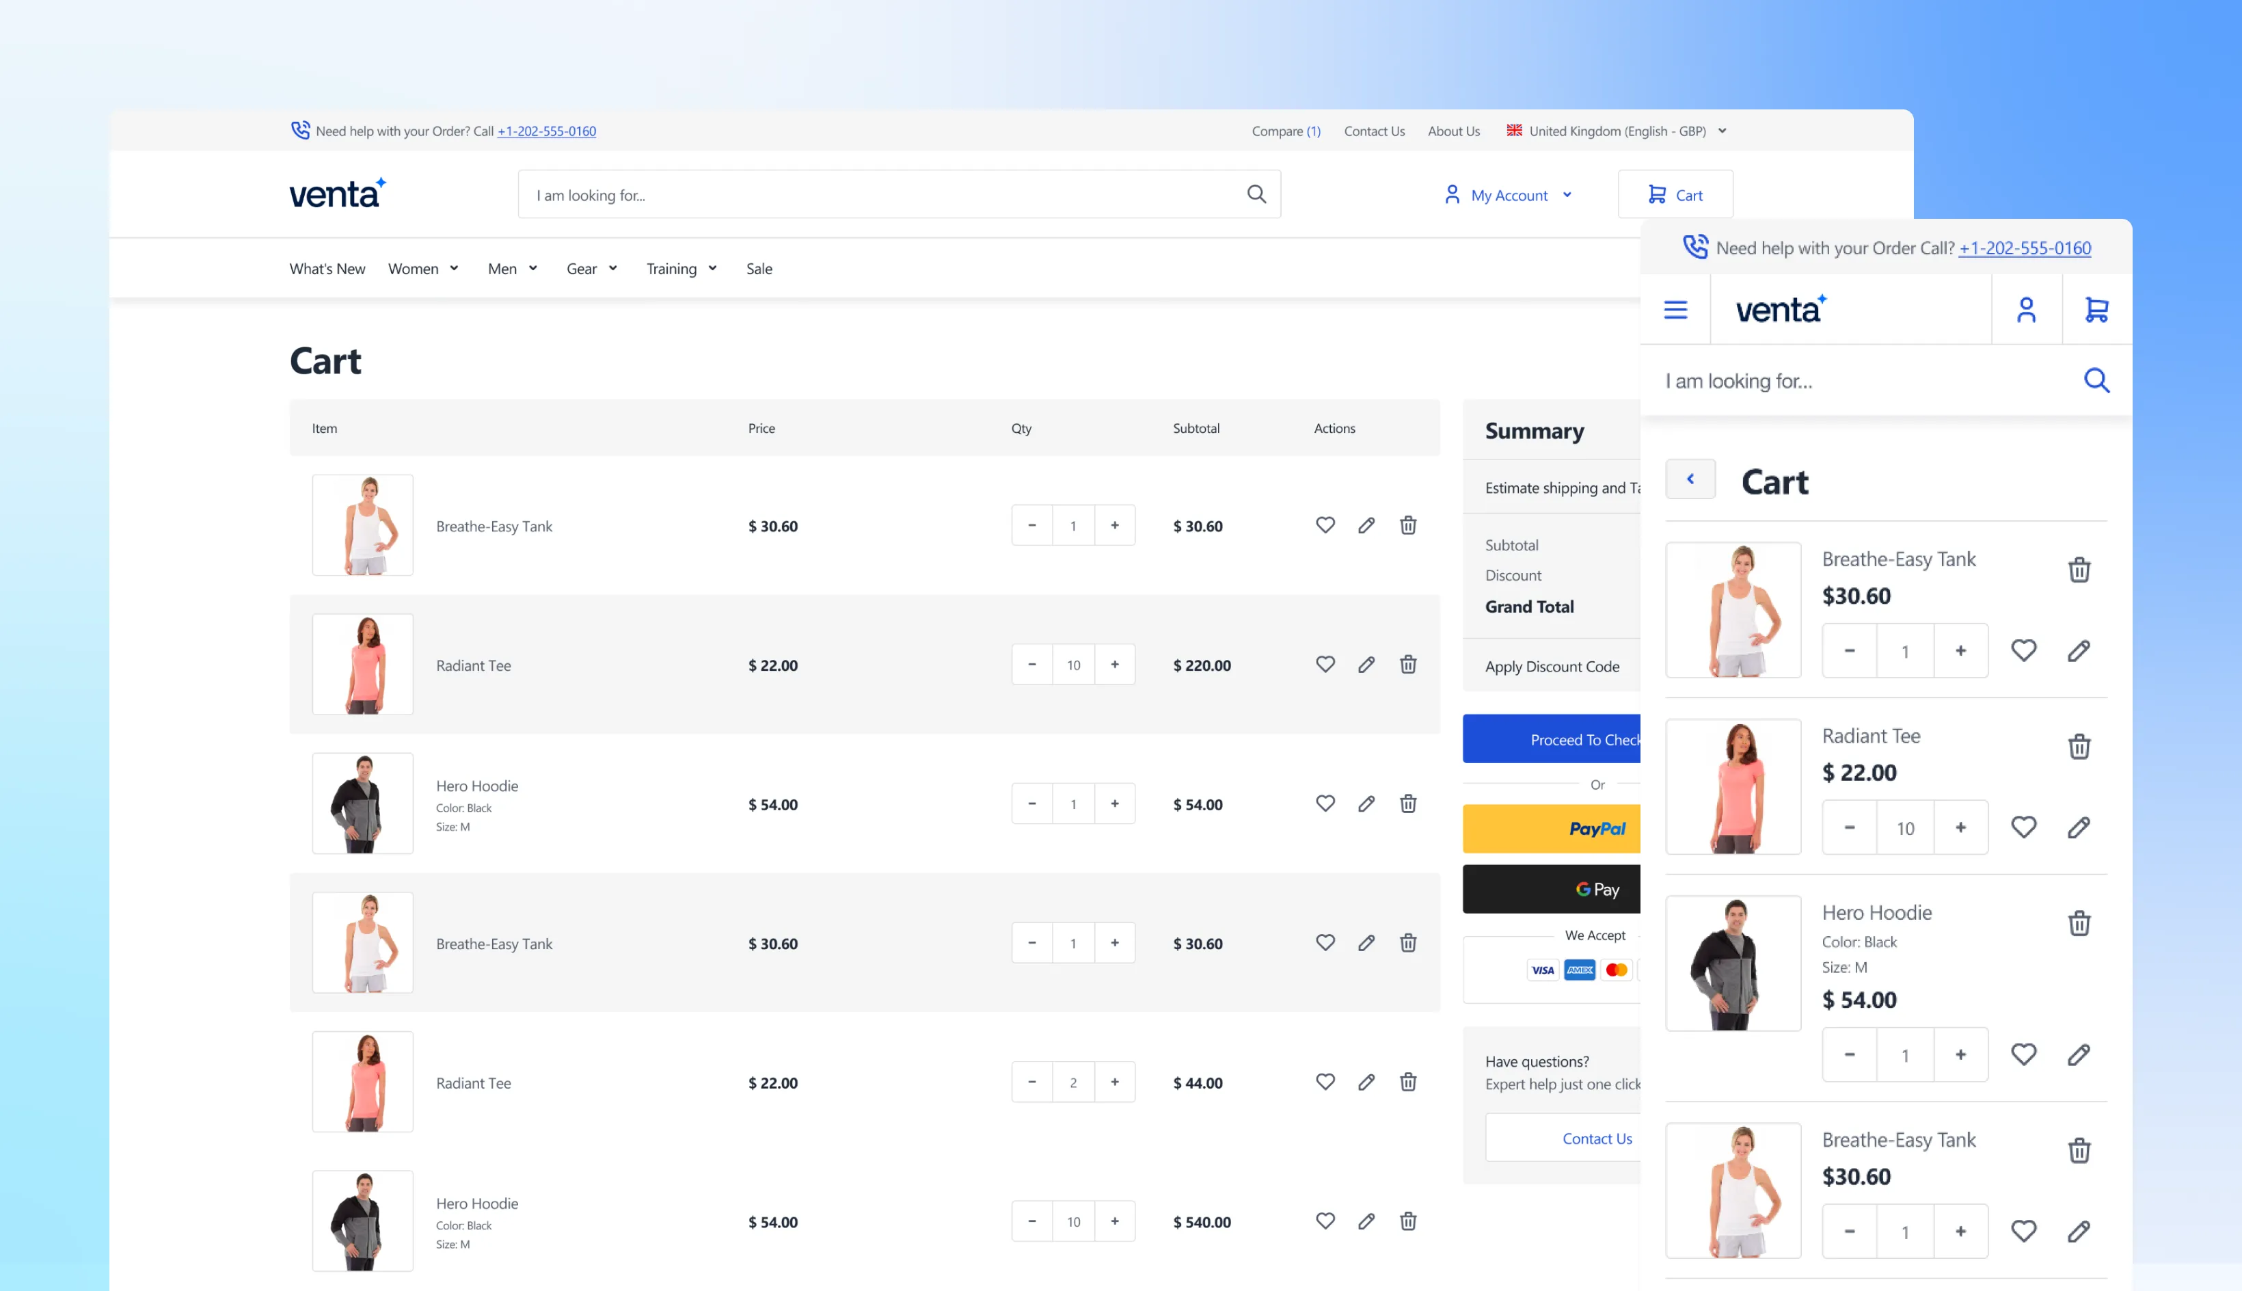2242x1291 pixels.
Task: Add Hero Hoodie $540.00 row to wishlist
Action: coord(1325,1221)
